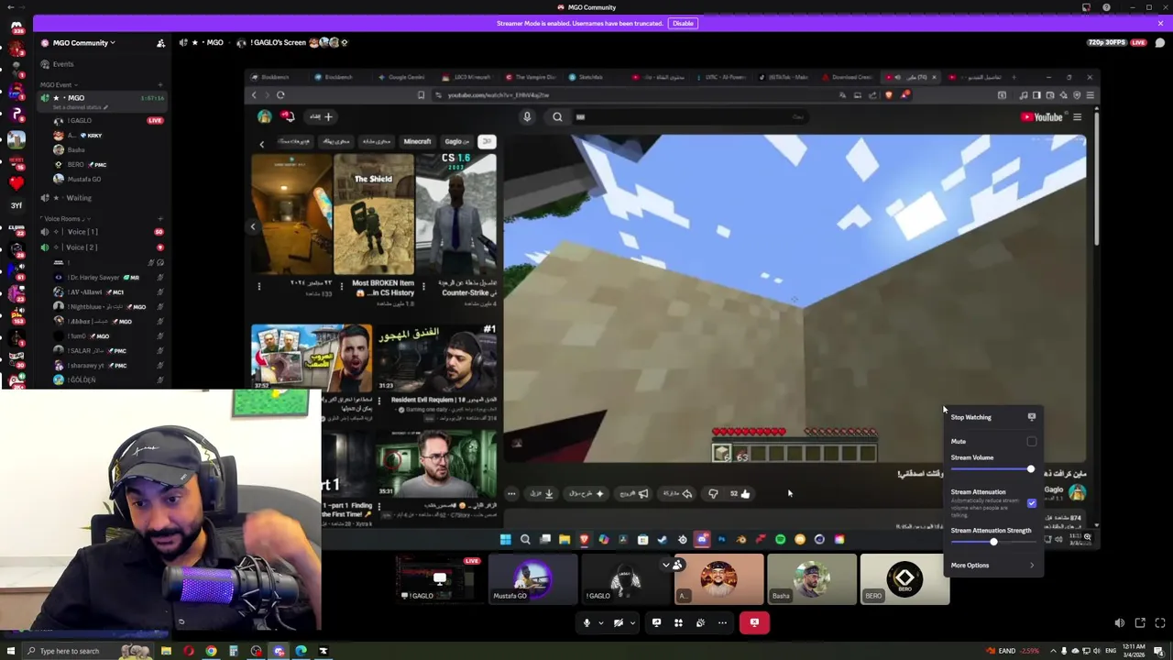
Task: Toggle the camera button
Action: (619, 623)
